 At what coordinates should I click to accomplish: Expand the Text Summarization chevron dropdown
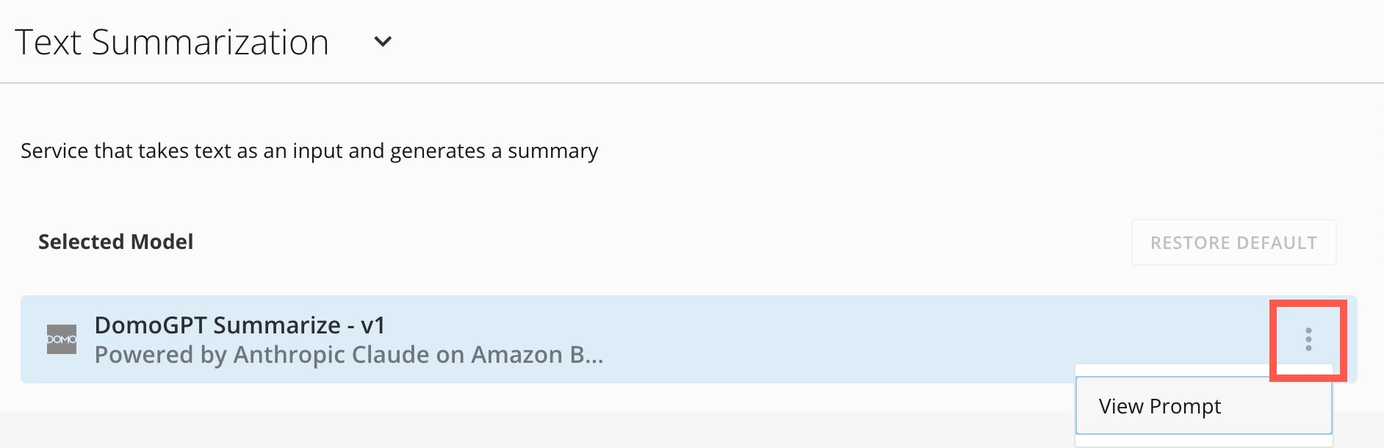coord(383,42)
